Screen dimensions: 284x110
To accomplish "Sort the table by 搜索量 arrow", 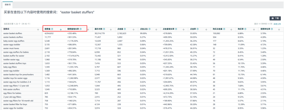I will tap(61, 29).
